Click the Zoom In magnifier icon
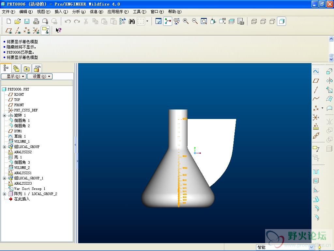This screenshot has height=251, width=334. (x=186, y=21)
